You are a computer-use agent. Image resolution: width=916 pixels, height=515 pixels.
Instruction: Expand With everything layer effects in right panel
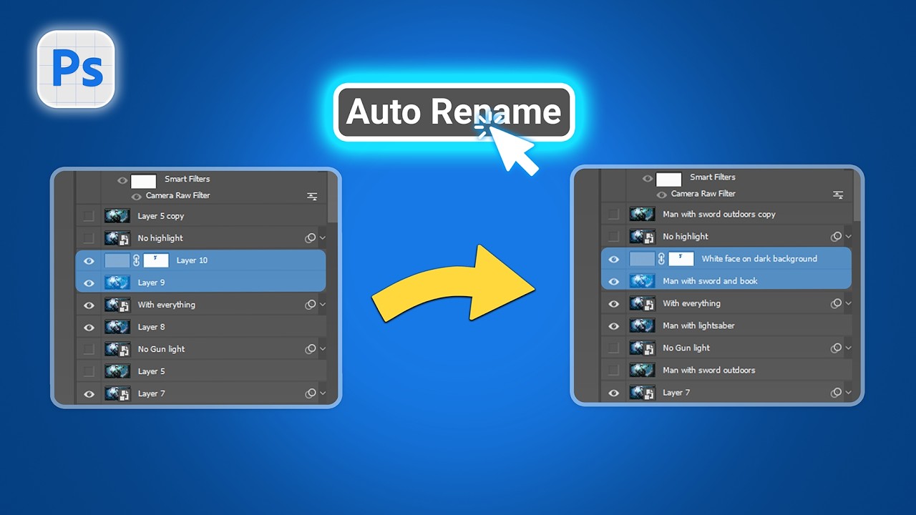point(848,303)
